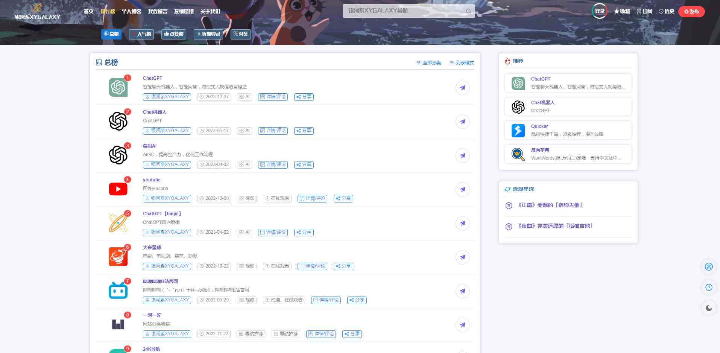Open the 大米星球 orange logo

click(x=118, y=257)
